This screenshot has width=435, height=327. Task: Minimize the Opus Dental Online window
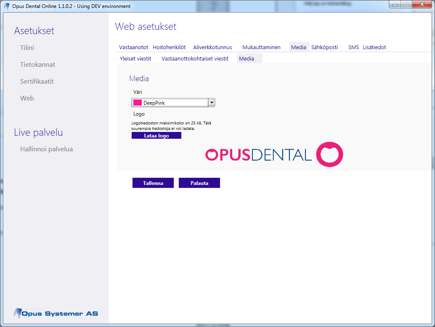coord(395,5)
